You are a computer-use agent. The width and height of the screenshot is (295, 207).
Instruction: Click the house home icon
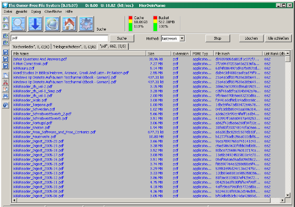(x=69, y=23)
